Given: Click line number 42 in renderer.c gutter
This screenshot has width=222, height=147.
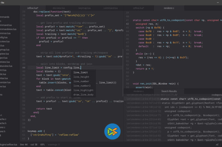Looking at the screenshot, I should point(127,24).
